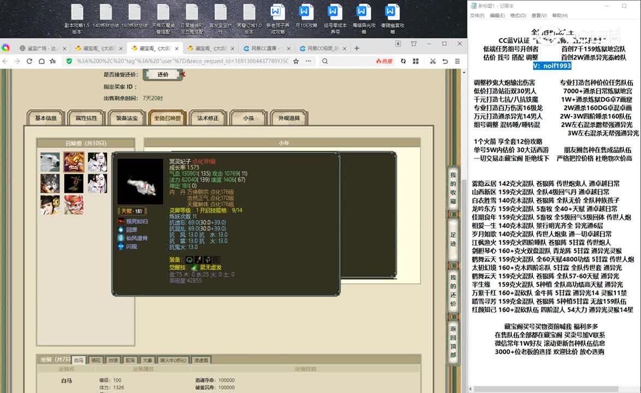The width and height of the screenshot is (641, 393).
Task: Select the red-faced mask pet thumbnail
Action: 74,204
